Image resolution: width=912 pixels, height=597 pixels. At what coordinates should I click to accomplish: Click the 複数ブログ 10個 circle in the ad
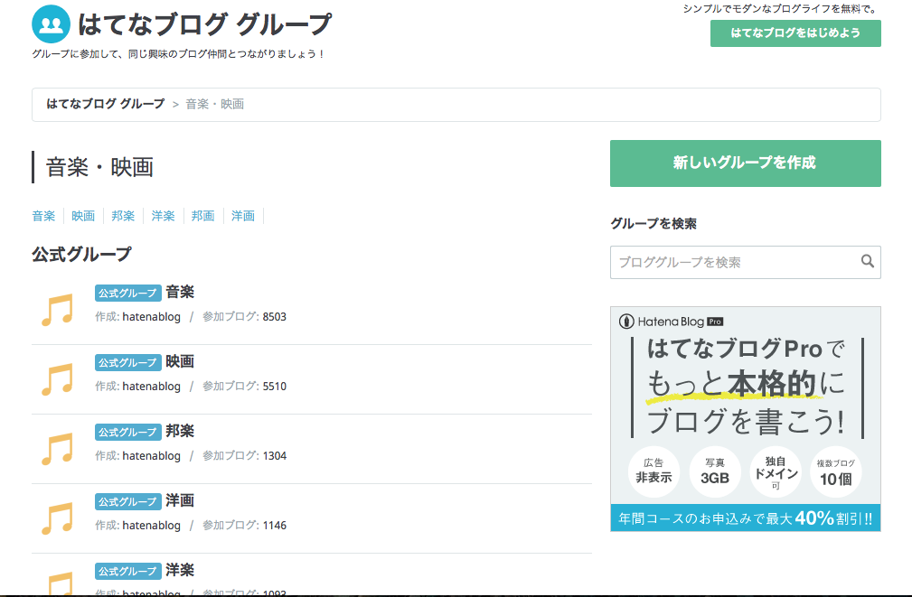pyautogui.click(x=836, y=471)
